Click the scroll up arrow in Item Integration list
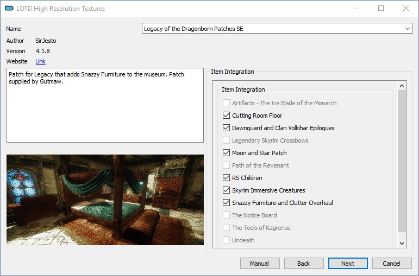This screenshot has height=276, width=419. click(x=402, y=86)
